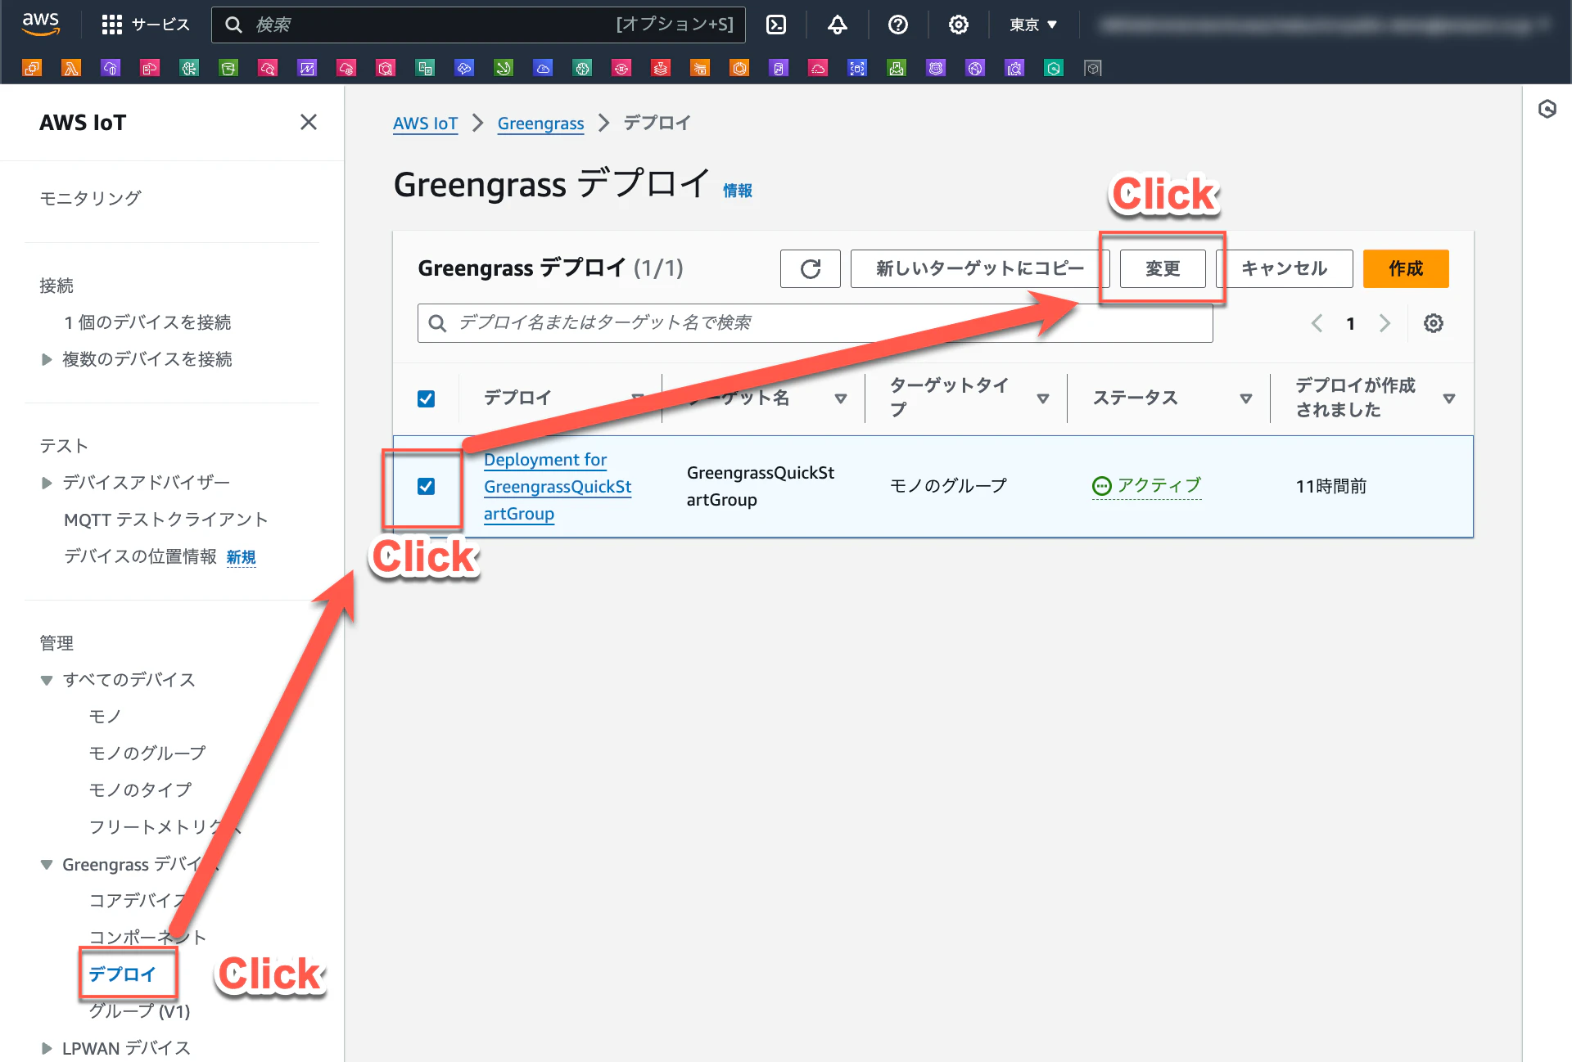Image resolution: width=1572 pixels, height=1062 pixels.
Task: Sort by the ターゲットタイプ column arrow
Action: tap(1043, 398)
